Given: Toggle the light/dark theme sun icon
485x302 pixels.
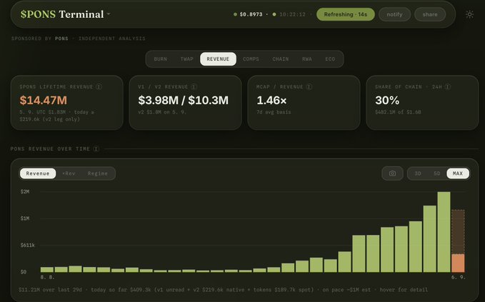Looking at the screenshot, I should click(469, 14).
